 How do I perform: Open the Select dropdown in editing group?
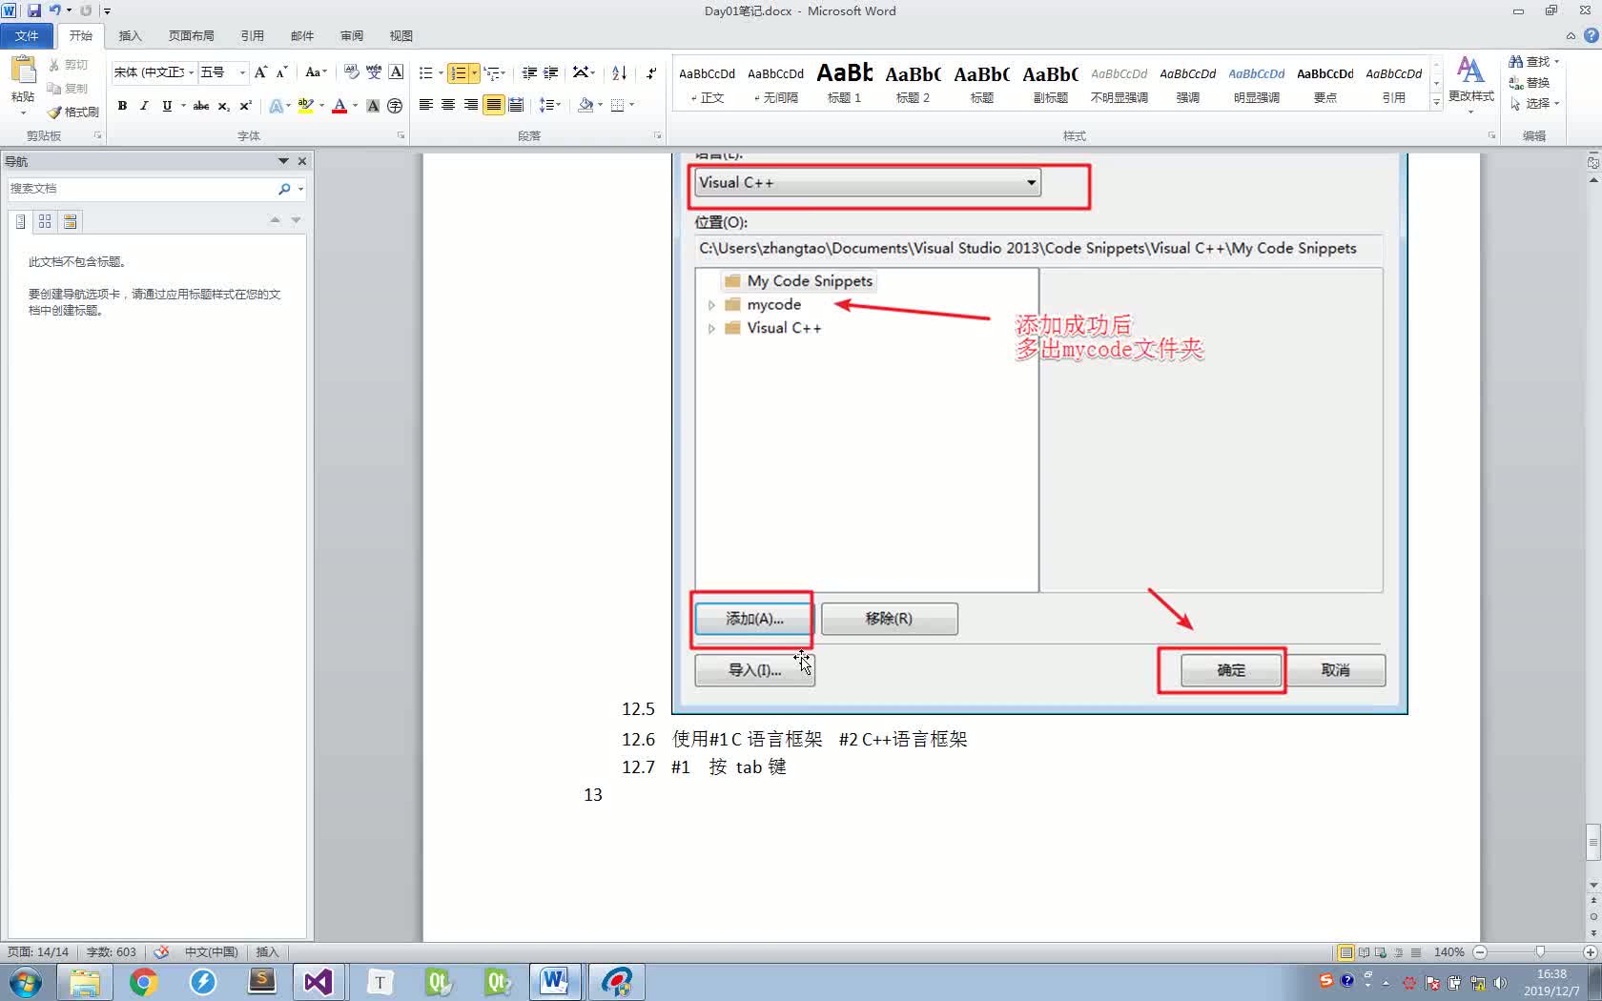point(1535,103)
